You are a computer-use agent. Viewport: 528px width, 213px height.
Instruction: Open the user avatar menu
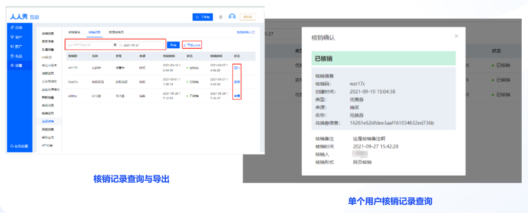232,17
